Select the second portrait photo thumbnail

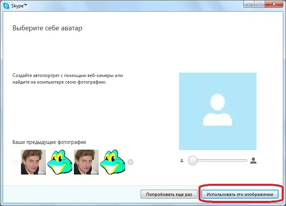click(86, 162)
